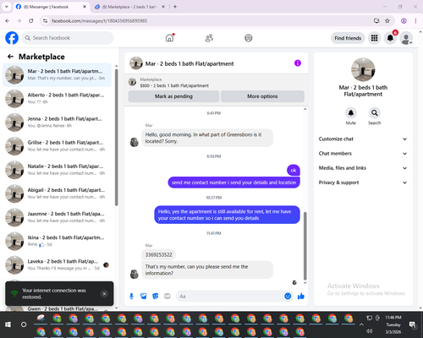Dismiss the internet connection restored notice
The width and height of the screenshot is (423, 338).
(104, 294)
